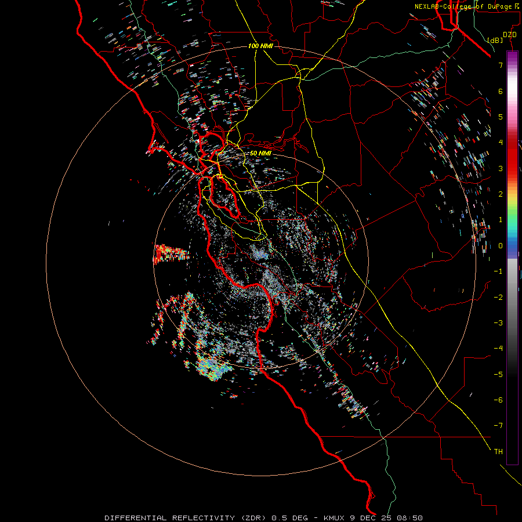This screenshot has width=522, height=522.
Task: Click the "-2" value on the color scale
Action: [498, 298]
